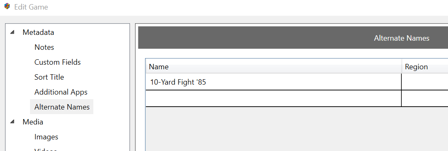Open the Images section under Media

(x=46, y=137)
